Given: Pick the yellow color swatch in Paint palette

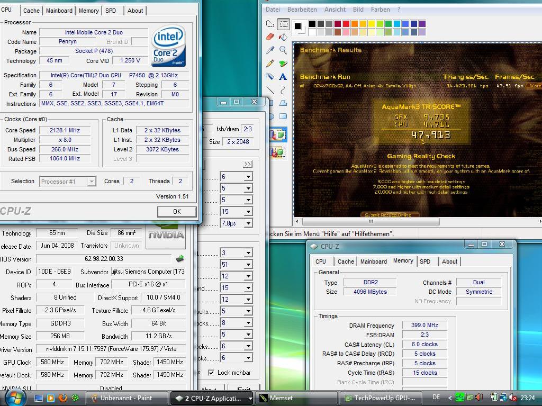Looking at the screenshot, I should tap(371, 23).
